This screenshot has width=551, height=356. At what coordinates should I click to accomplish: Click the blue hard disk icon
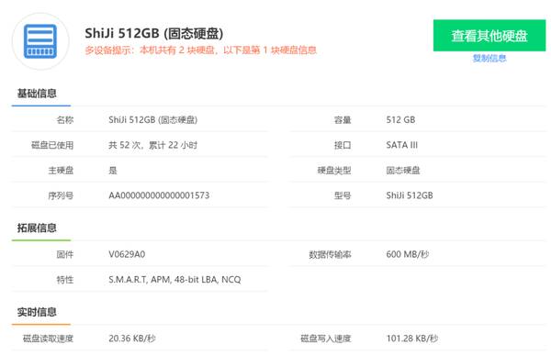40,41
